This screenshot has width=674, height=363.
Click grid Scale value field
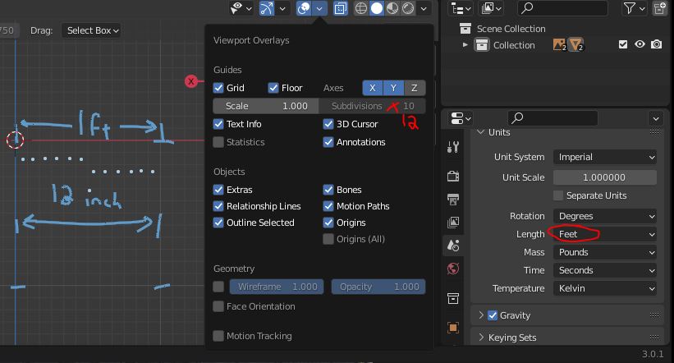point(266,106)
